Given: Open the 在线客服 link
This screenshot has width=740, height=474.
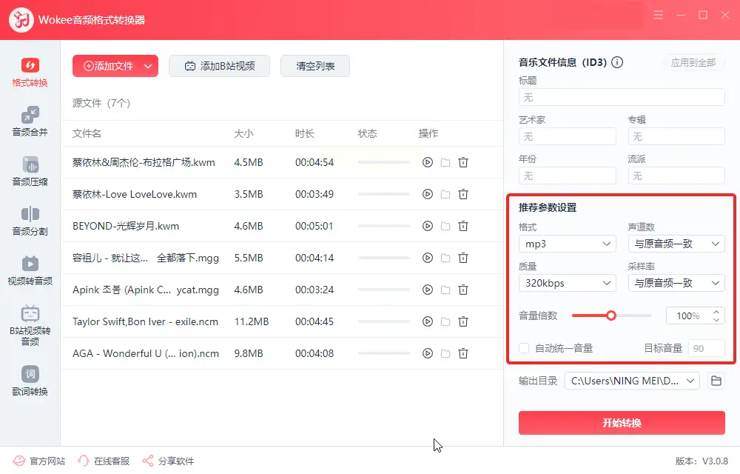Looking at the screenshot, I should tap(104, 461).
